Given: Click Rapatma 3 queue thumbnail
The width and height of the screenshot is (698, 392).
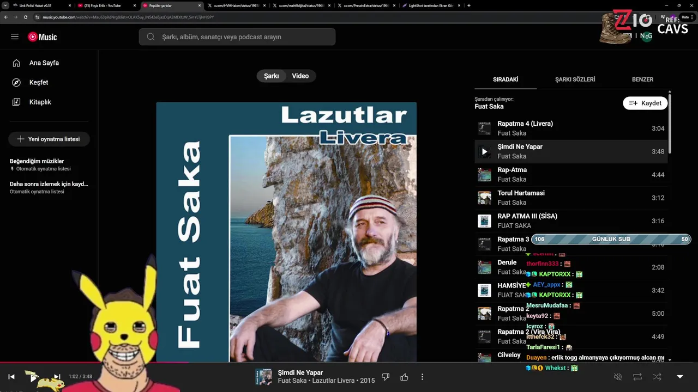Looking at the screenshot, I should click(x=484, y=244).
